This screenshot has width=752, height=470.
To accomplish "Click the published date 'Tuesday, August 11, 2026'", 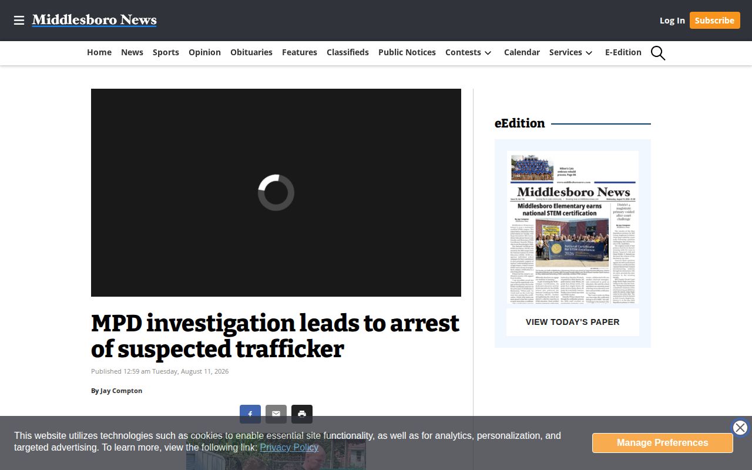I will tap(190, 371).
